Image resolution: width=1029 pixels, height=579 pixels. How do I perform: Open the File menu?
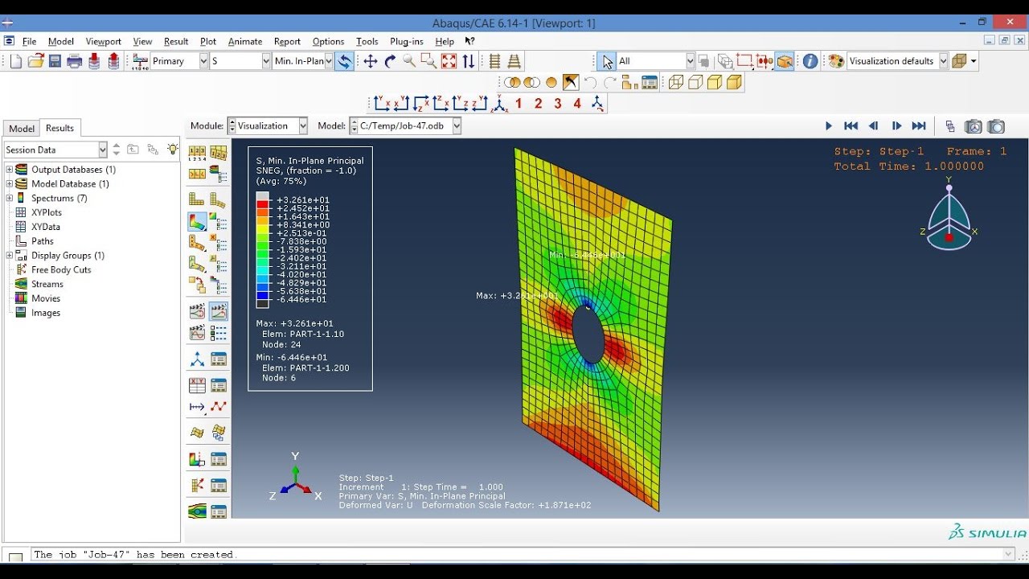30,42
